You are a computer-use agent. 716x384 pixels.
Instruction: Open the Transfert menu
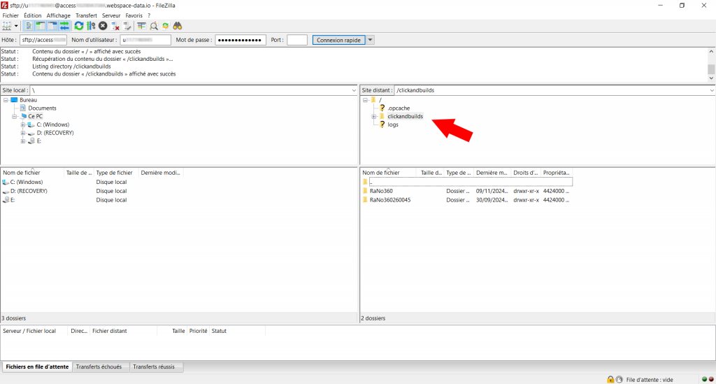pos(86,15)
